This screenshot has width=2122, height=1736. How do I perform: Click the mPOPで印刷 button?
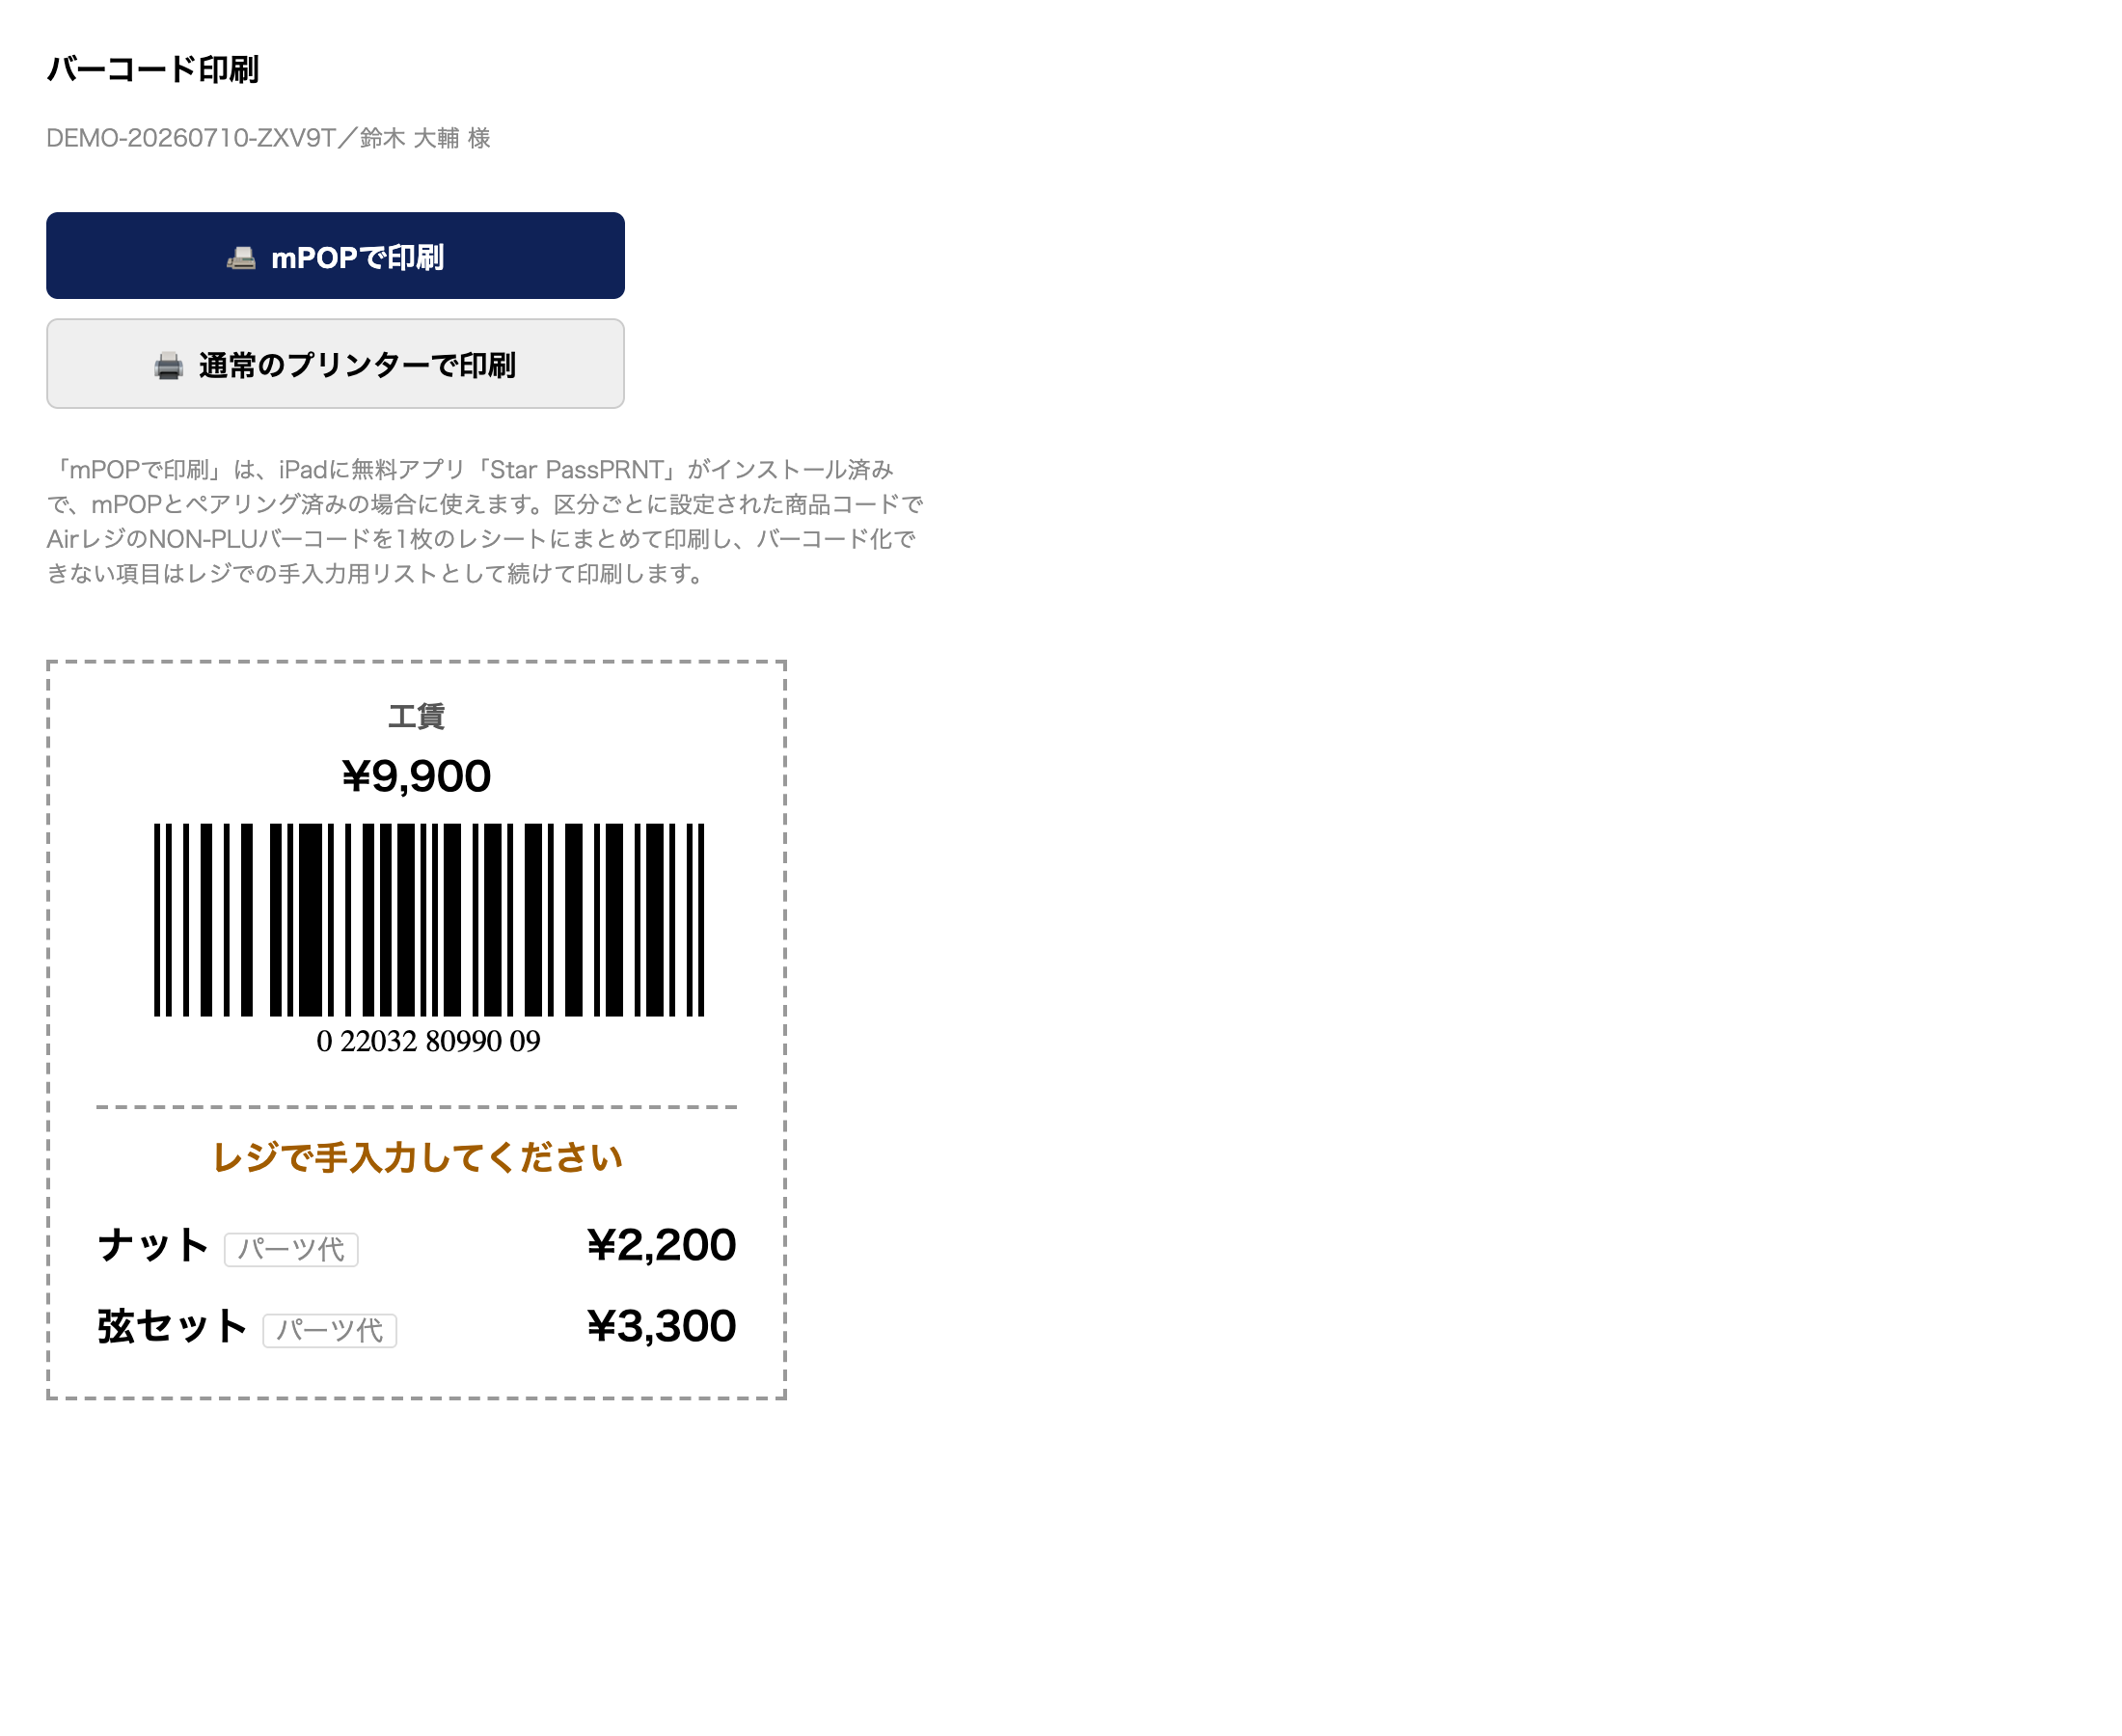point(335,256)
